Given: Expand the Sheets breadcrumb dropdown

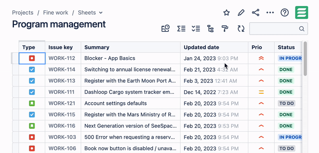Looking at the screenshot, I should click(101, 13).
